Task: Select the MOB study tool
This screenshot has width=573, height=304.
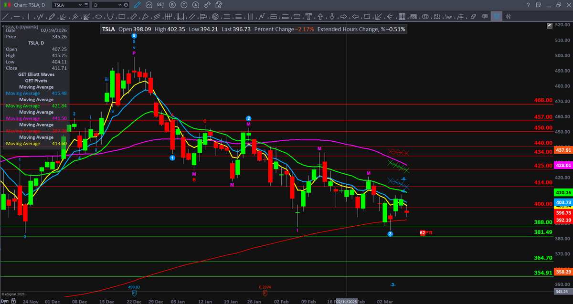Action: (x=414, y=17)
